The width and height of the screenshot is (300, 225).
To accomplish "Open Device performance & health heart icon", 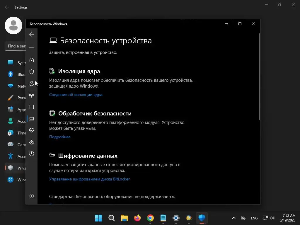I will 32,130.
